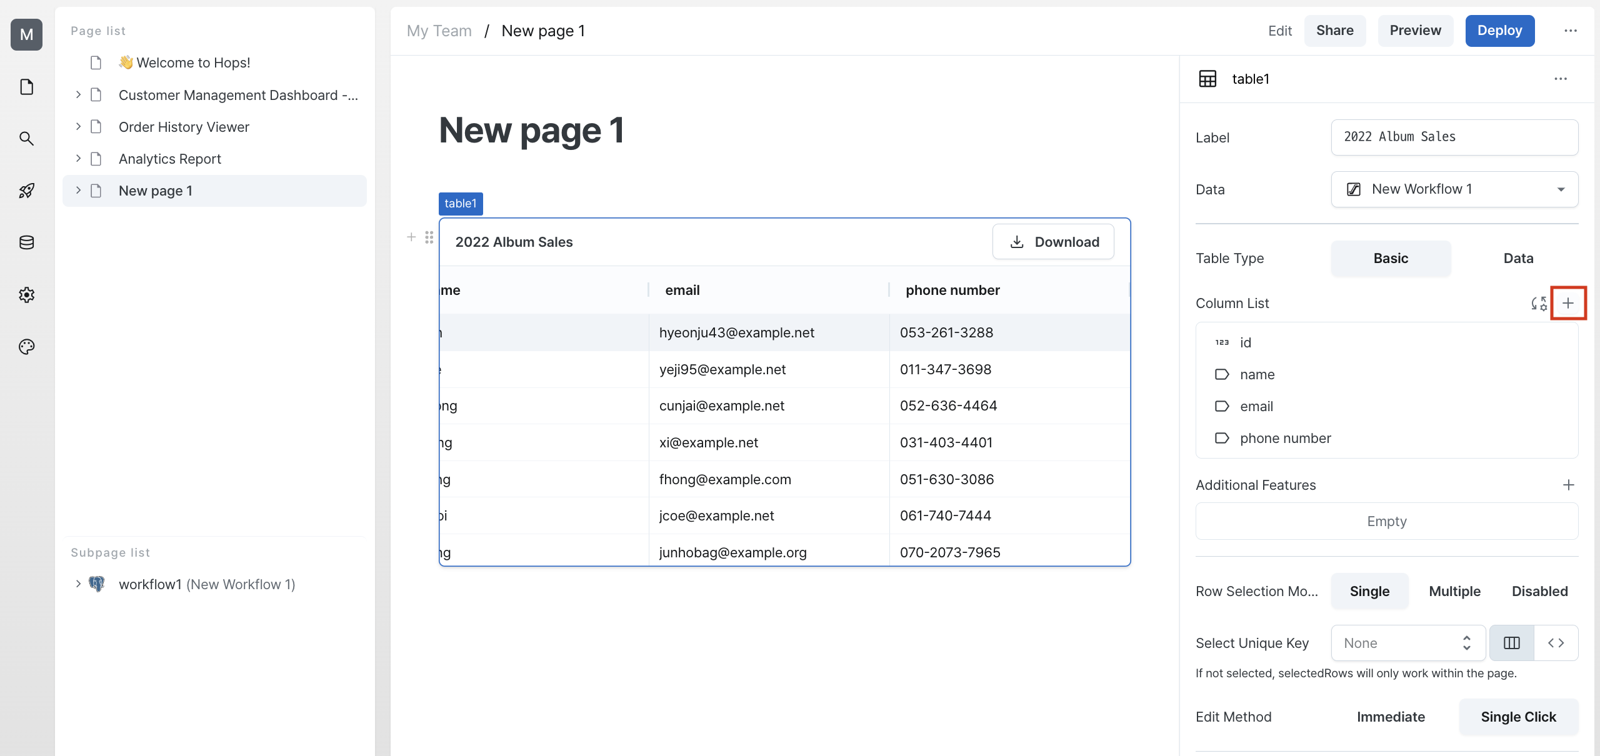The width and height of the screenshot is (1600, 756).
Task: Expand the Order History Viewer page
Action: (x=78, y=126)
